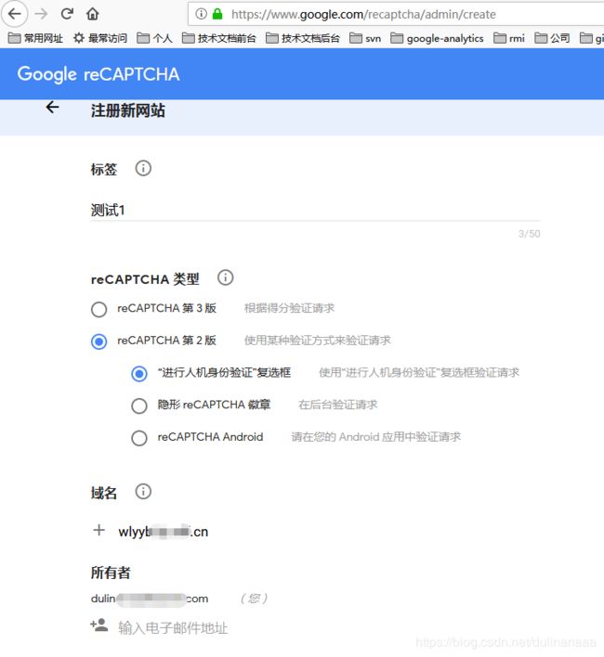Click the browser back arrow button
The height and width of the screenshot is (657, 604).
click(15, 14)
